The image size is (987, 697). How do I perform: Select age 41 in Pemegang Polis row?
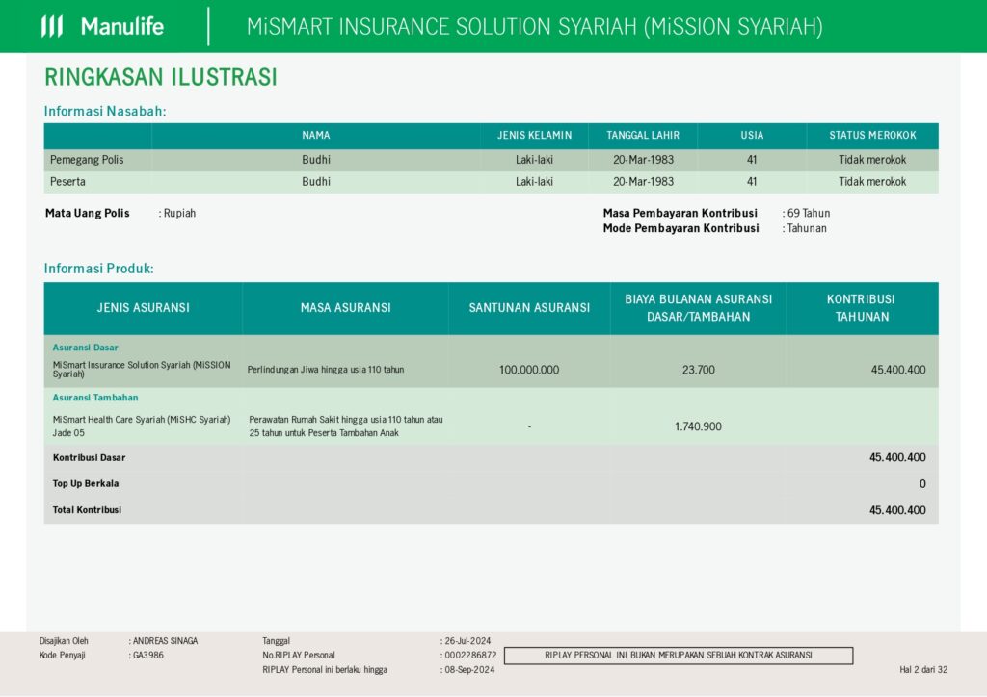pos(752,160)
